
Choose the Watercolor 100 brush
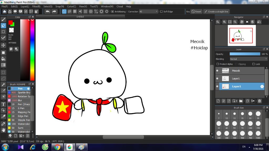tap(19, 124)
